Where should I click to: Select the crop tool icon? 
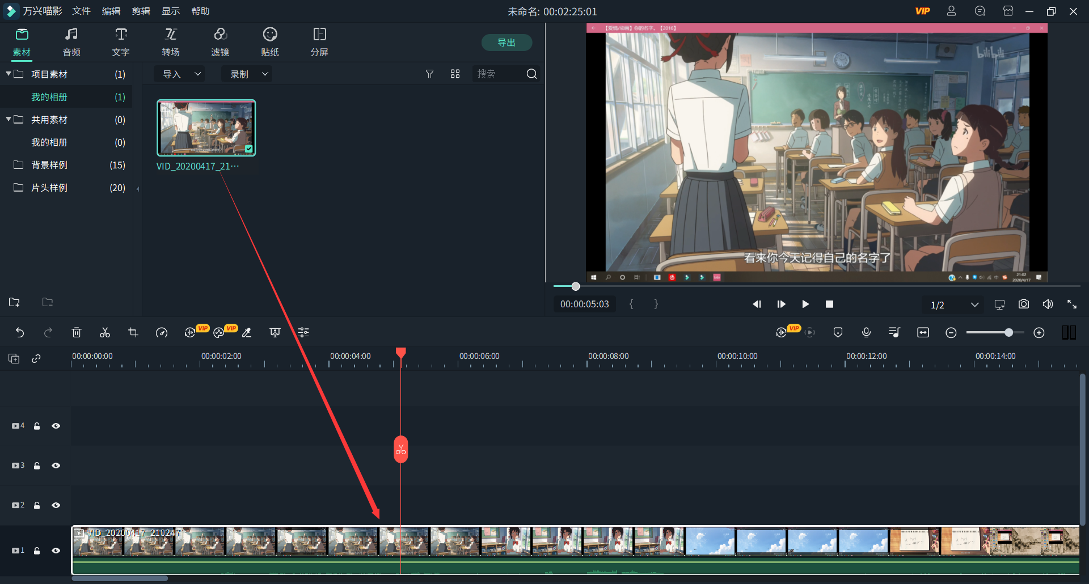click(x=133, y=333)
